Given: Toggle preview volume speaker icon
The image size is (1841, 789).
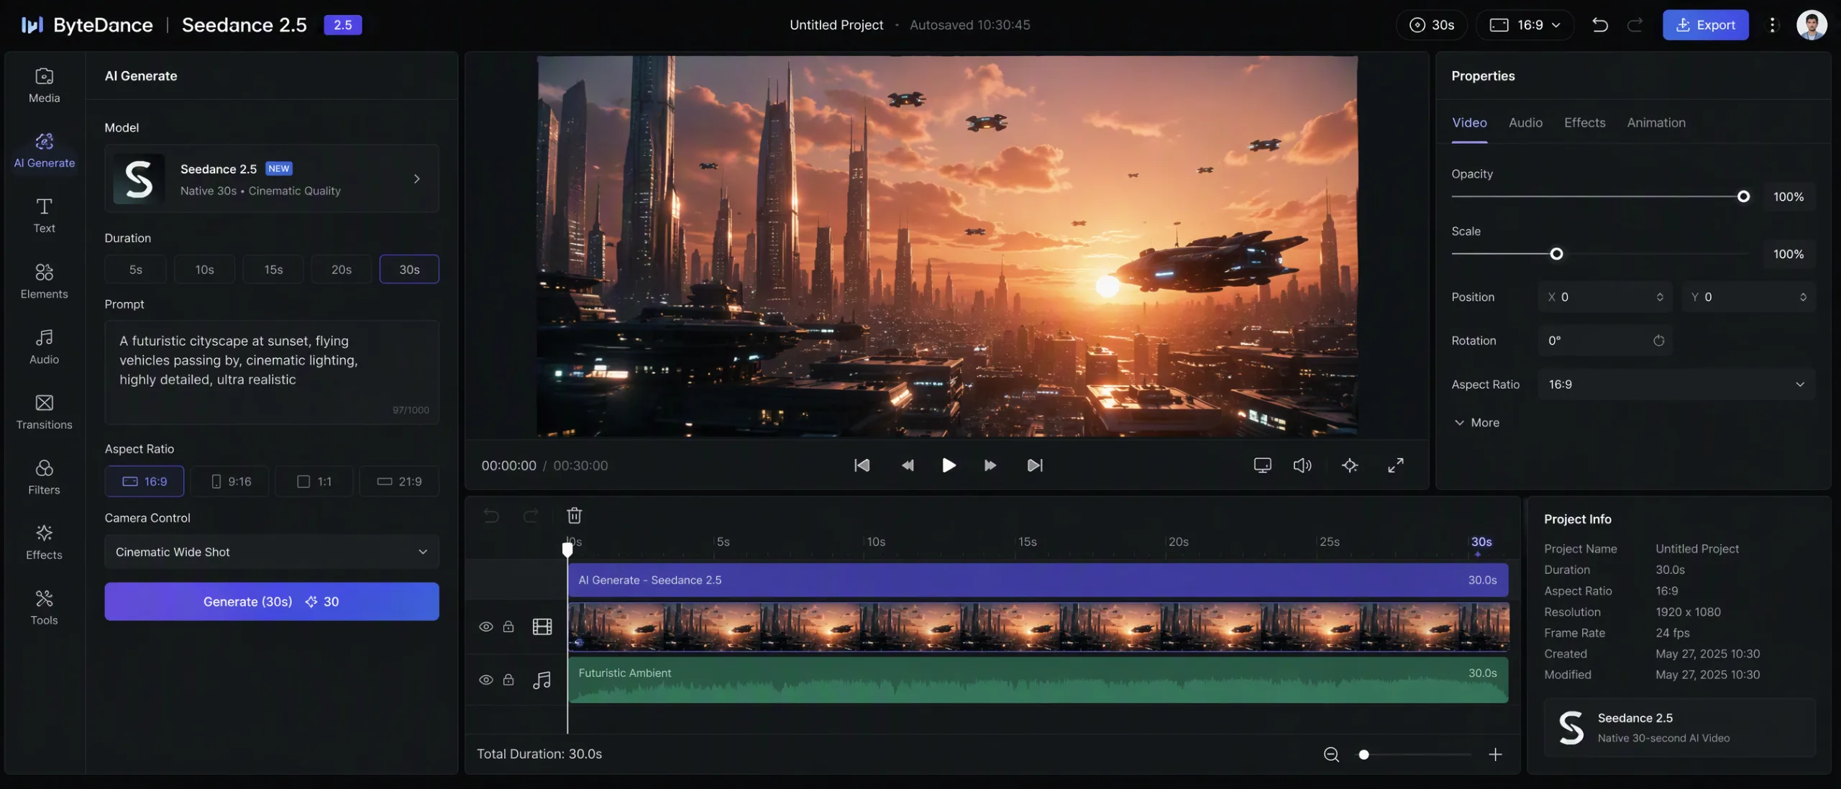Looking at the screenshot, I should 1302,465.
